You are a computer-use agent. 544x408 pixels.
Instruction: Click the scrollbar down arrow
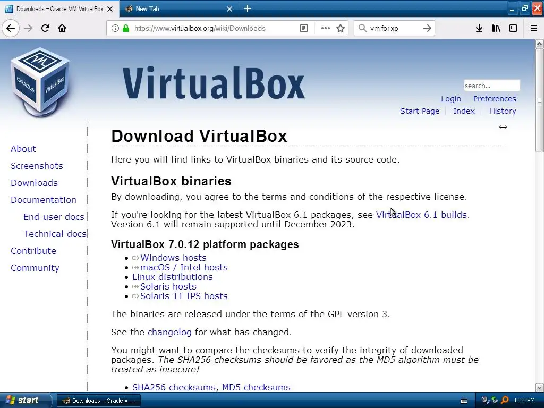(x=539, y=387)
